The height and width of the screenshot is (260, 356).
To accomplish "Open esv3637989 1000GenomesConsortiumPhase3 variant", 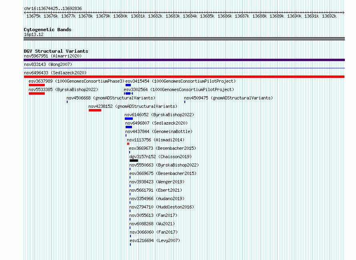I will tap(76, 81).
